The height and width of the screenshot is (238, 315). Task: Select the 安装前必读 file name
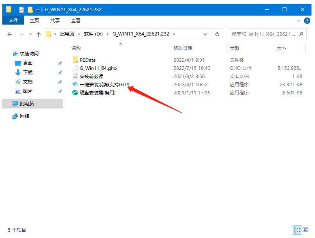pyautogui.click(x=91, y=76)
